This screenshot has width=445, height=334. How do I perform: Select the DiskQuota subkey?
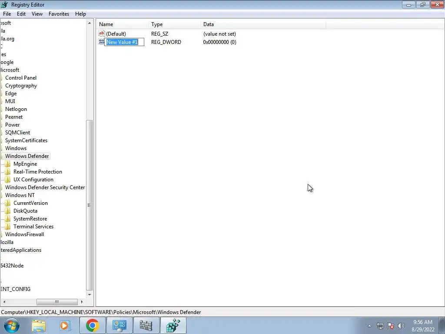point(25,211)
